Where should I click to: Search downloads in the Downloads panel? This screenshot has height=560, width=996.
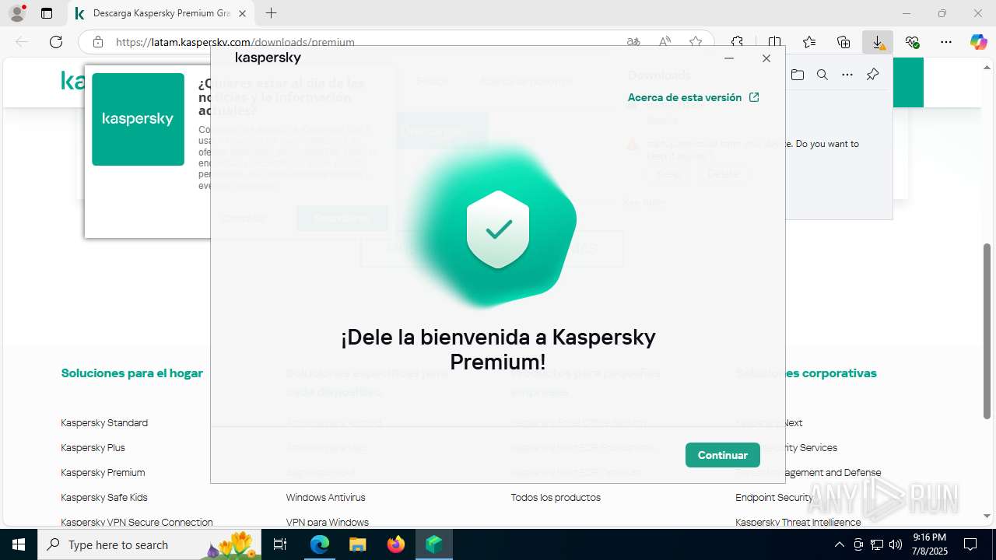pos(822,75)
